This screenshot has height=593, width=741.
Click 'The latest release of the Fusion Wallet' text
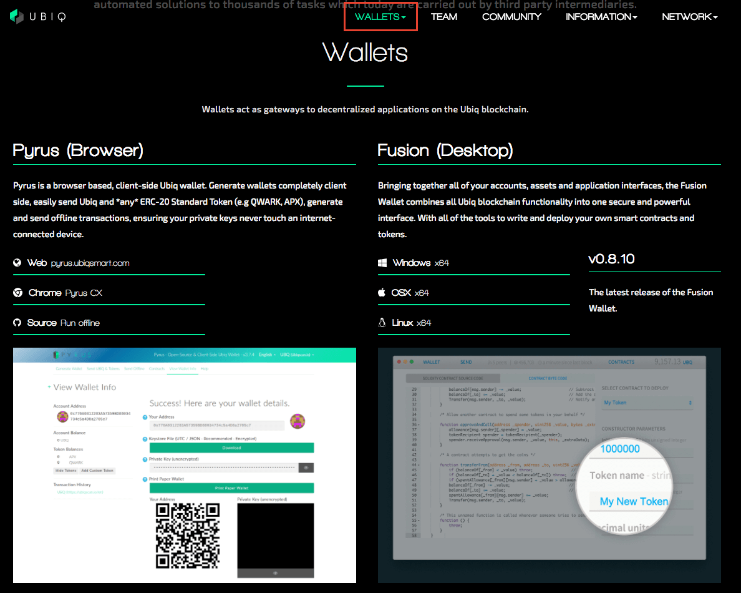(651, 300)
